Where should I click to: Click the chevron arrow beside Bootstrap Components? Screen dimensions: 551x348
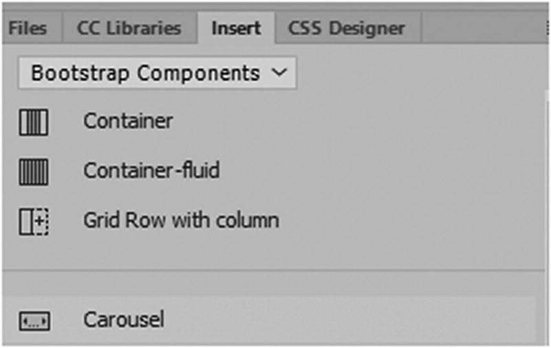[279, 73]
